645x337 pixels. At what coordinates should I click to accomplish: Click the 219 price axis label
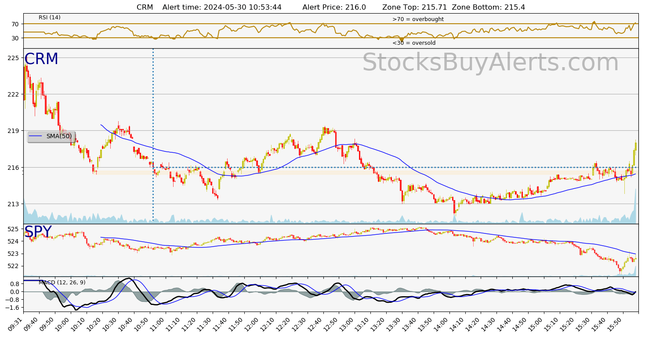point(13,131)
